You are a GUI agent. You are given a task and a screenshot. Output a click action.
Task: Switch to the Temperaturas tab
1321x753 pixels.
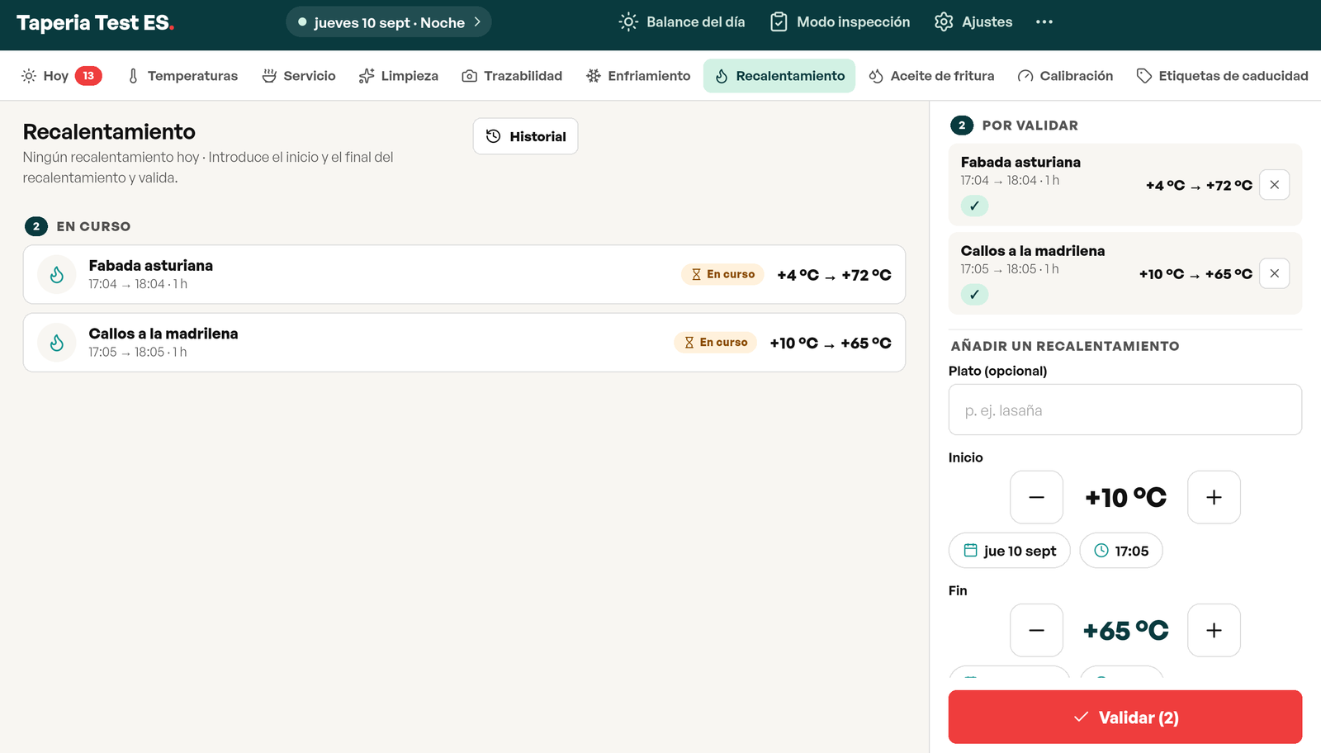pyautogui.click(x=182, y=76)
